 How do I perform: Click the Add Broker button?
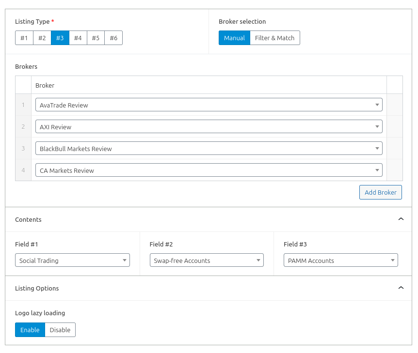pos(380,192)
